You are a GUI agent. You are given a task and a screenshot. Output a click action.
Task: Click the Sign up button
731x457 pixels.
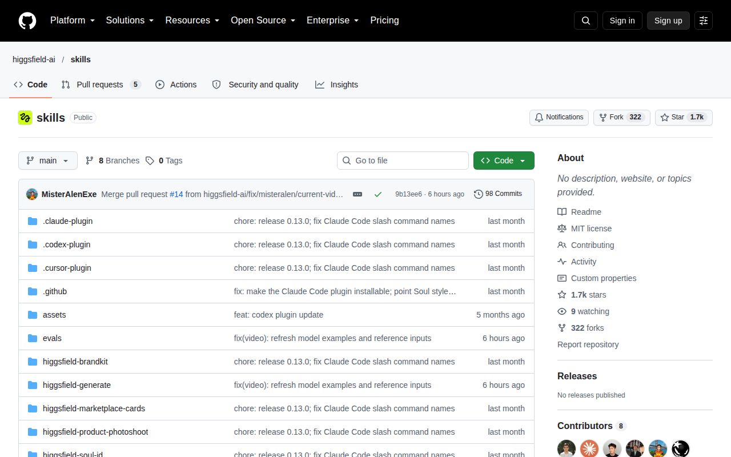tap(668, 21)
